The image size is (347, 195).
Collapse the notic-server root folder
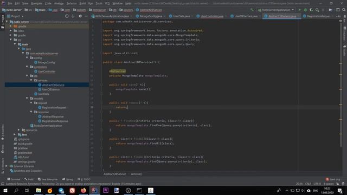7,22
